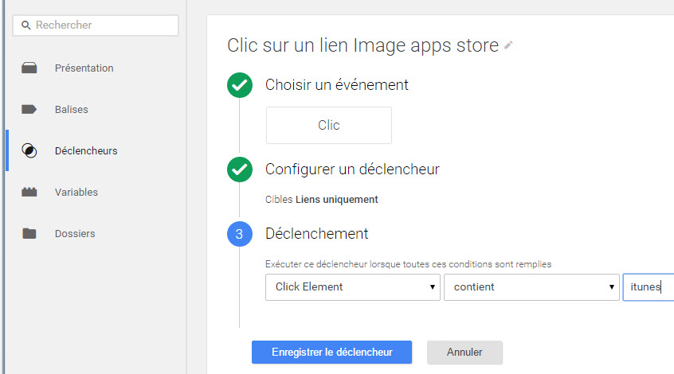Click the Dossiers folder icon
This screenshot has height=374, width=674.
point(29,234)
